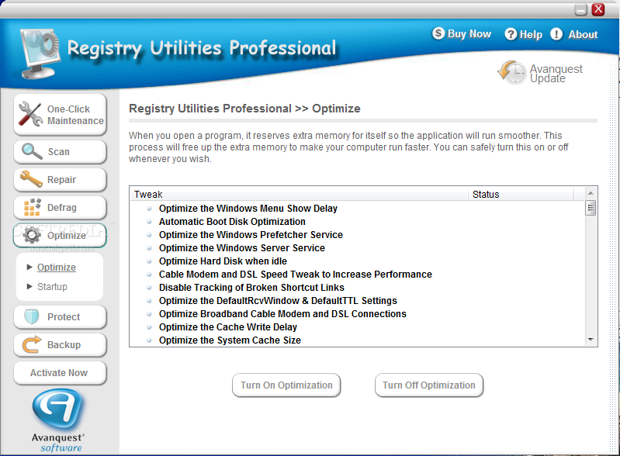Go to the Scan section

60,152
